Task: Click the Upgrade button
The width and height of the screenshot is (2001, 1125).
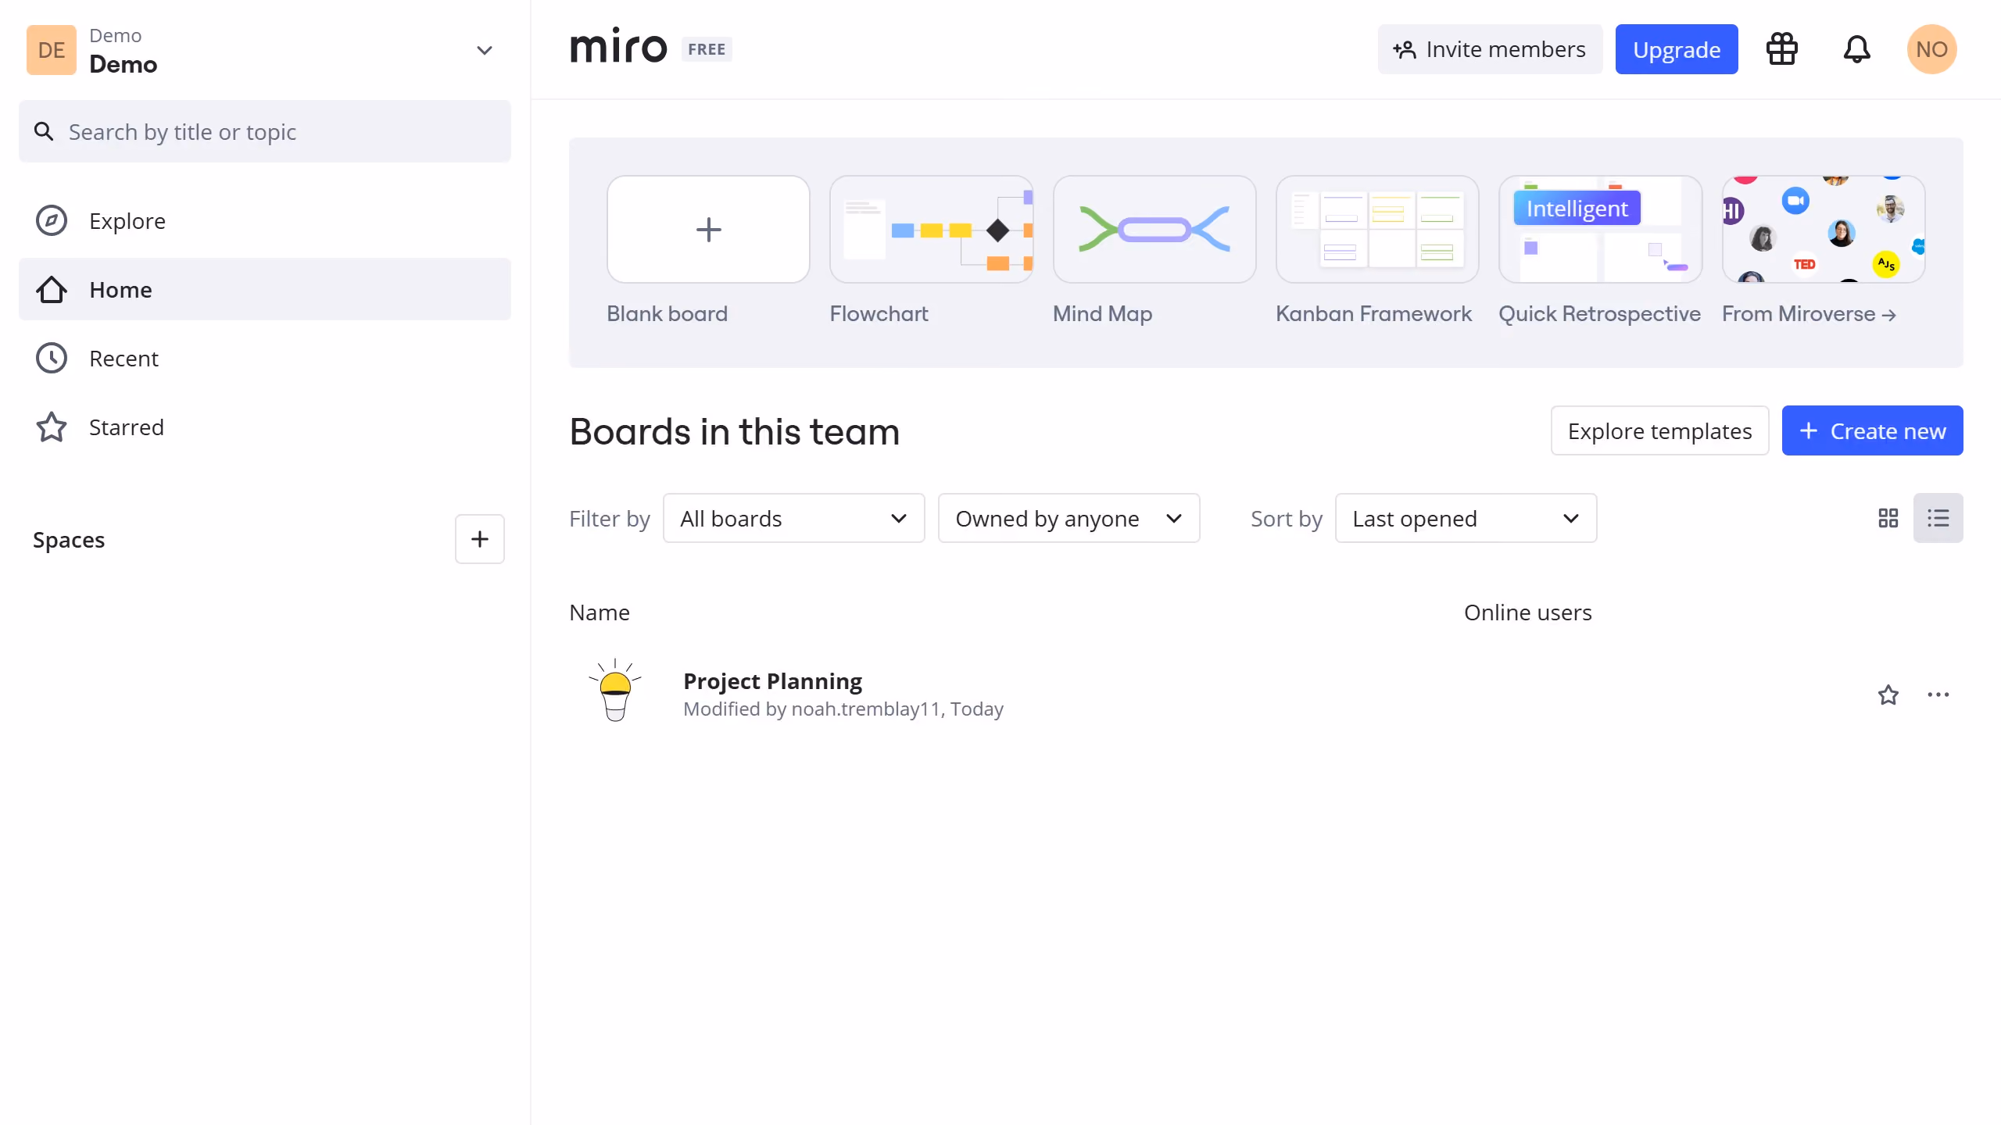Action: point(1677,49)
